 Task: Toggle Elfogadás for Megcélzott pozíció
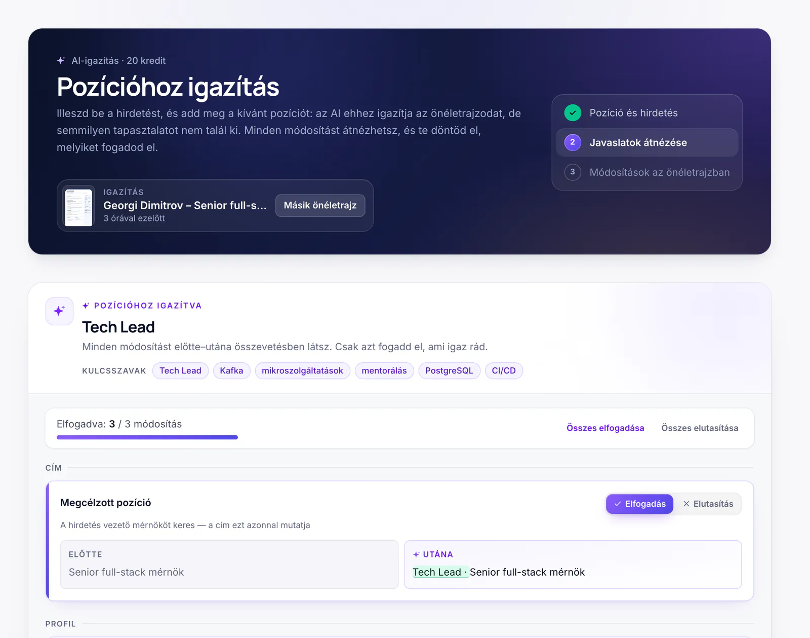pos(639,504)
